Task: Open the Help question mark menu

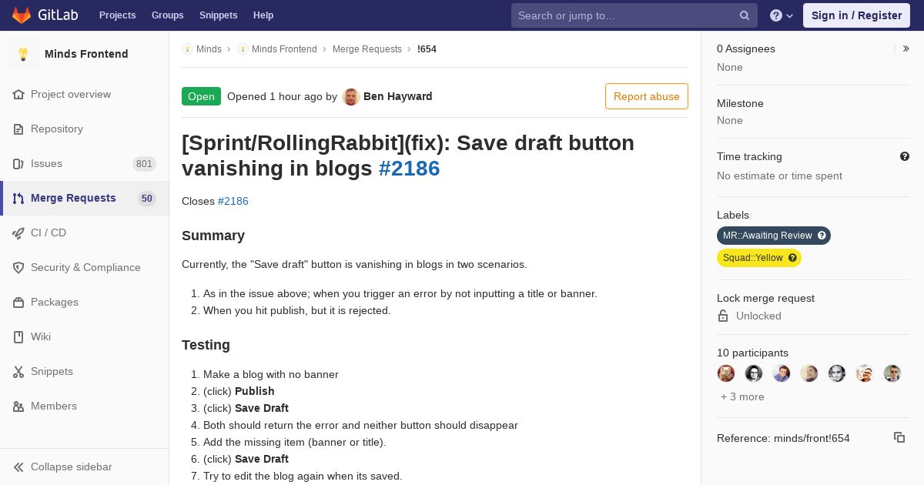Action: (782, 15)
